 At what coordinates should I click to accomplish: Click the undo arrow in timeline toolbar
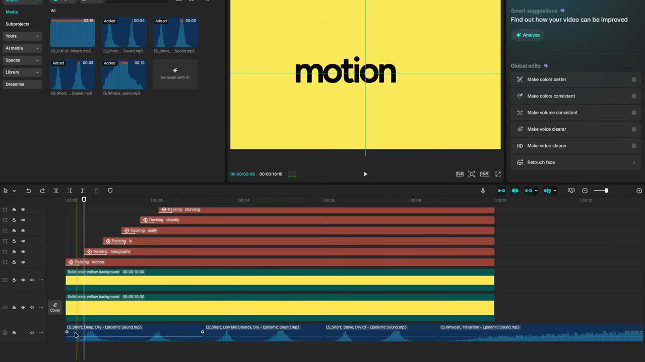(x=29, y=191)
